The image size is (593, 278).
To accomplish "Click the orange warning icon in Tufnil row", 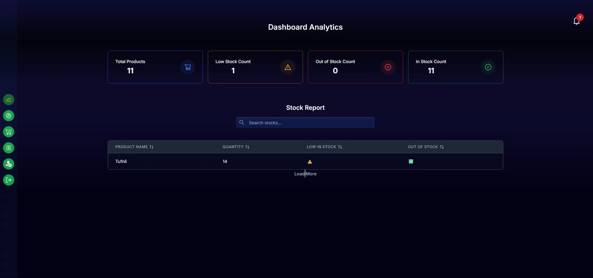I will click(310, 161).
